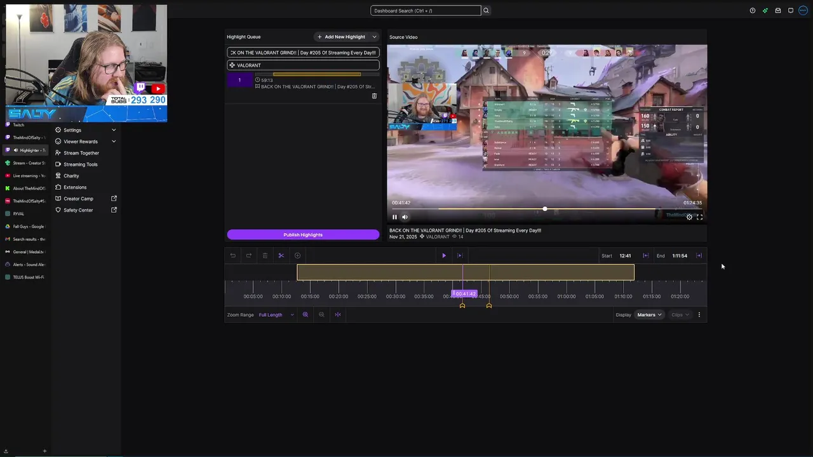Click the Creator Camp open-in-new-window icon
Image resolution: width=813 pixels, height=457 pixels.
114,199
